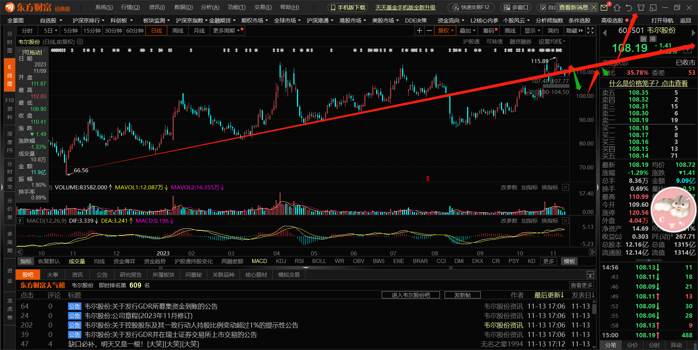Open 设置均线 dropdown
This screenshot has height=350, width=698.
552,42
